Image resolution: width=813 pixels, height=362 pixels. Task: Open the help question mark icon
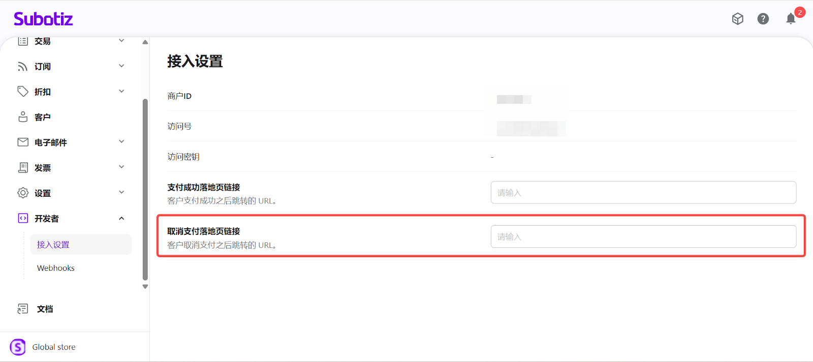[x=763, y=19]
